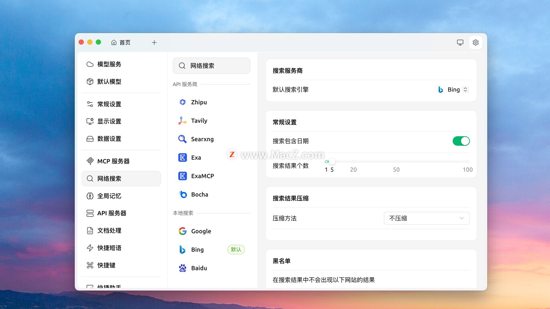The image size is (550, 309).
Task: Select Bing local search provider
Action: point(197,249)
